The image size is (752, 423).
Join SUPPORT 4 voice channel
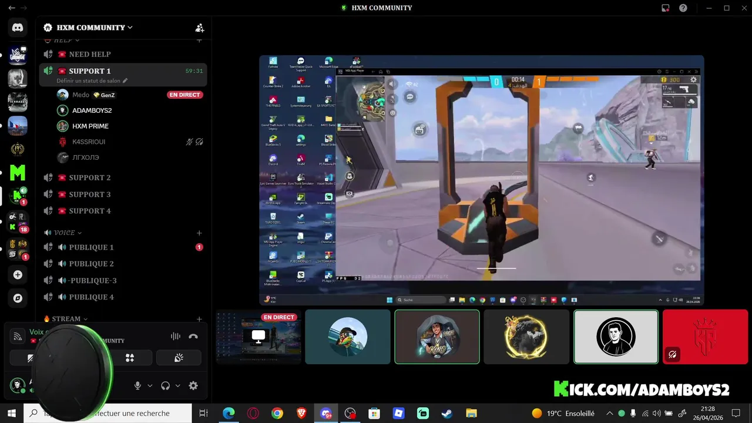(123, 211)
